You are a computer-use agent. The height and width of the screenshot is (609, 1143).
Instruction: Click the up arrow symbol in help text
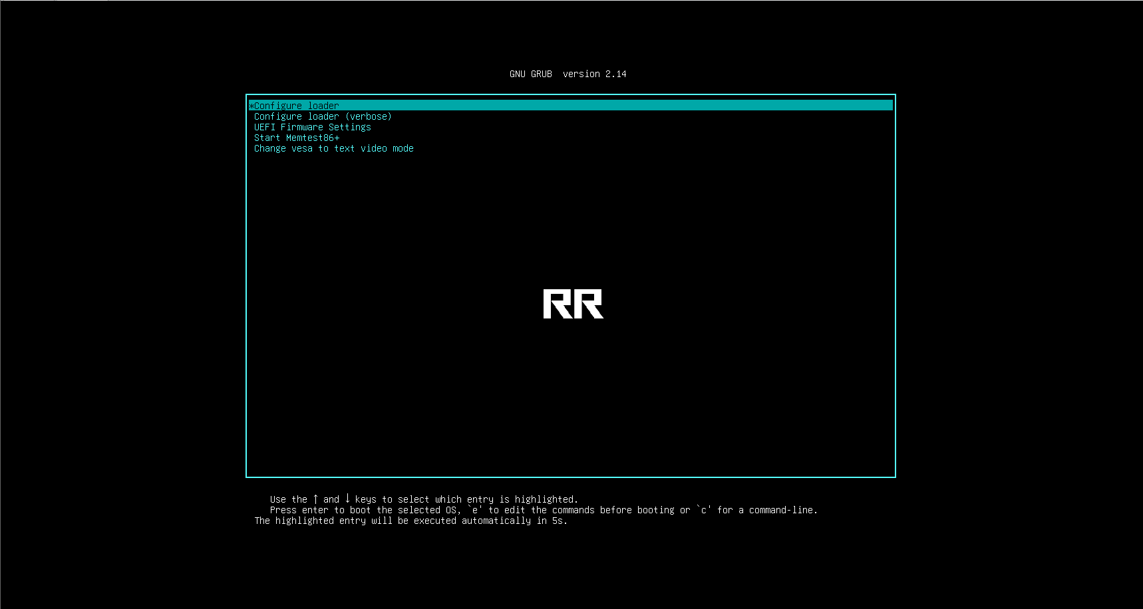[x=315, y=499]
